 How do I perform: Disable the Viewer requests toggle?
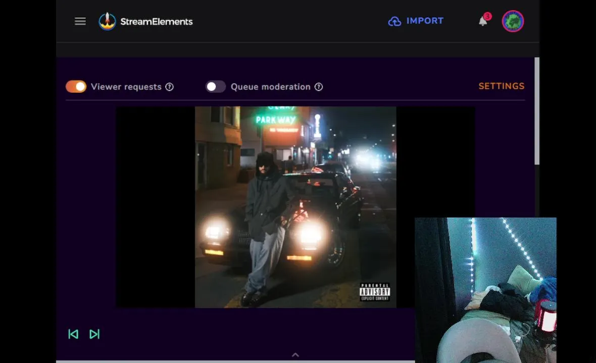(76, 87)
